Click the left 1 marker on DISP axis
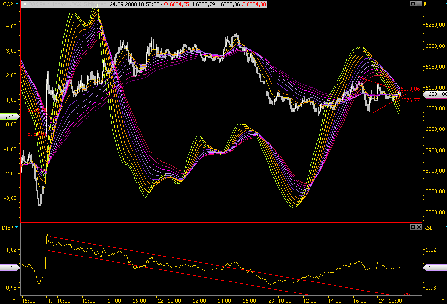 tap(10, 268)
